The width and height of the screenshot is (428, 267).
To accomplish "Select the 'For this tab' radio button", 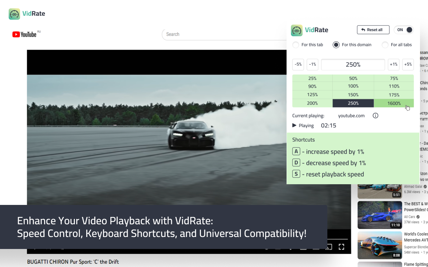I will tap(295, 45).
